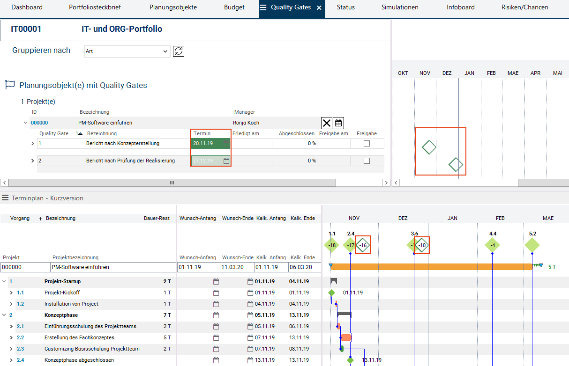Tick the Freigabe checkbox for Quality Gate 1

367,144
